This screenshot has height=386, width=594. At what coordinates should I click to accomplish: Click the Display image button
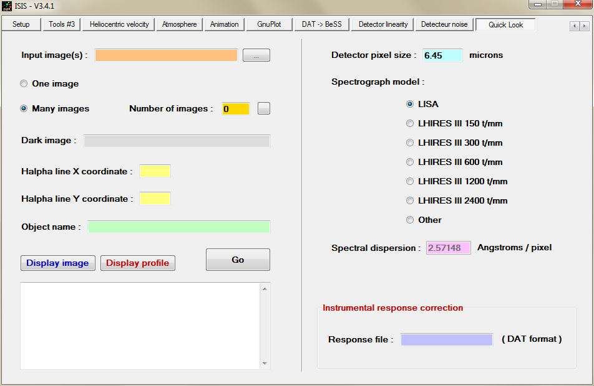(58, 263)
